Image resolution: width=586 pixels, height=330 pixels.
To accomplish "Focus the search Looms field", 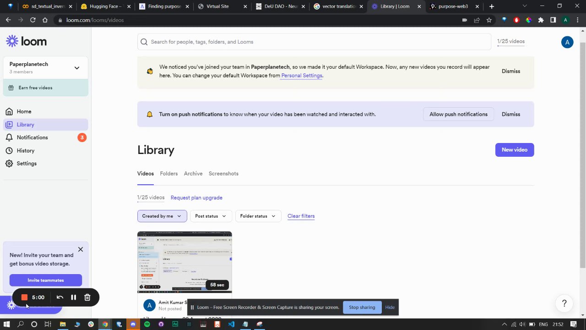I will 314,42.
